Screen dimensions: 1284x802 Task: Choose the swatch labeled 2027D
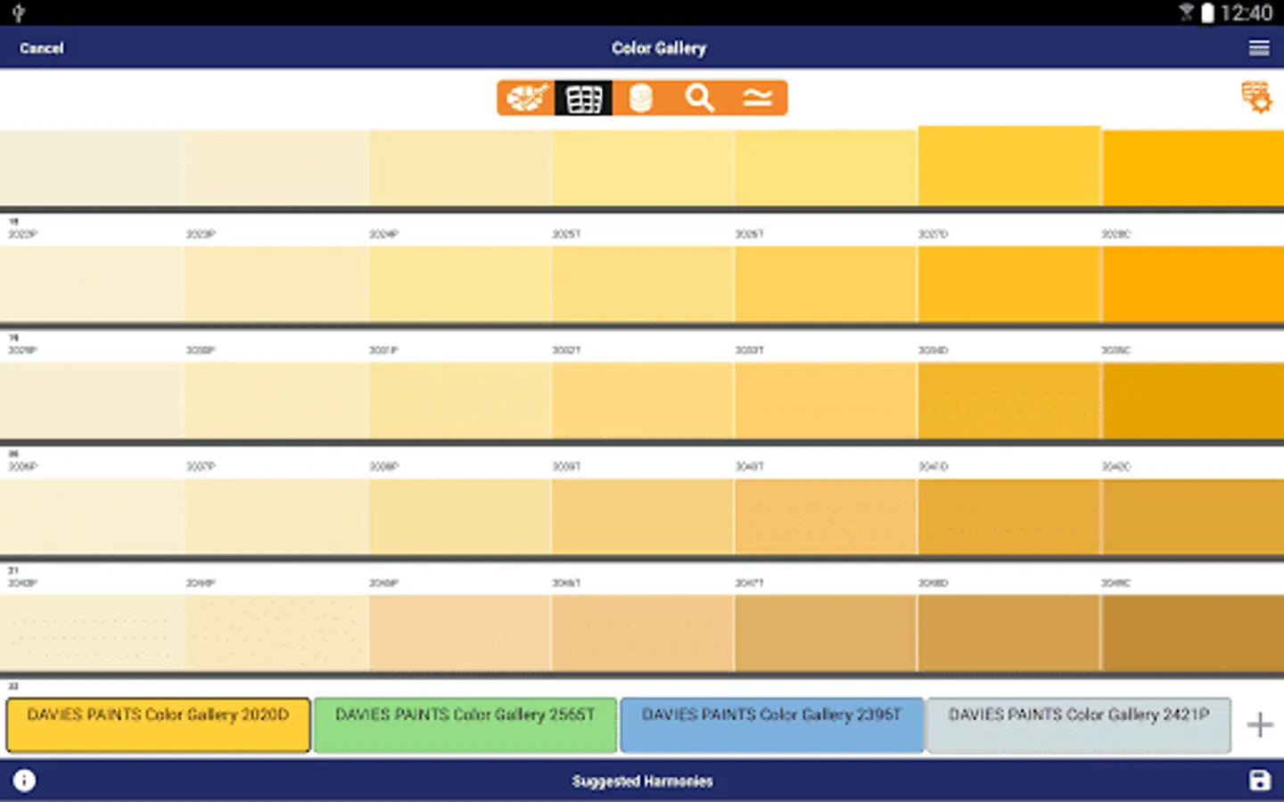coord(1009,284)
